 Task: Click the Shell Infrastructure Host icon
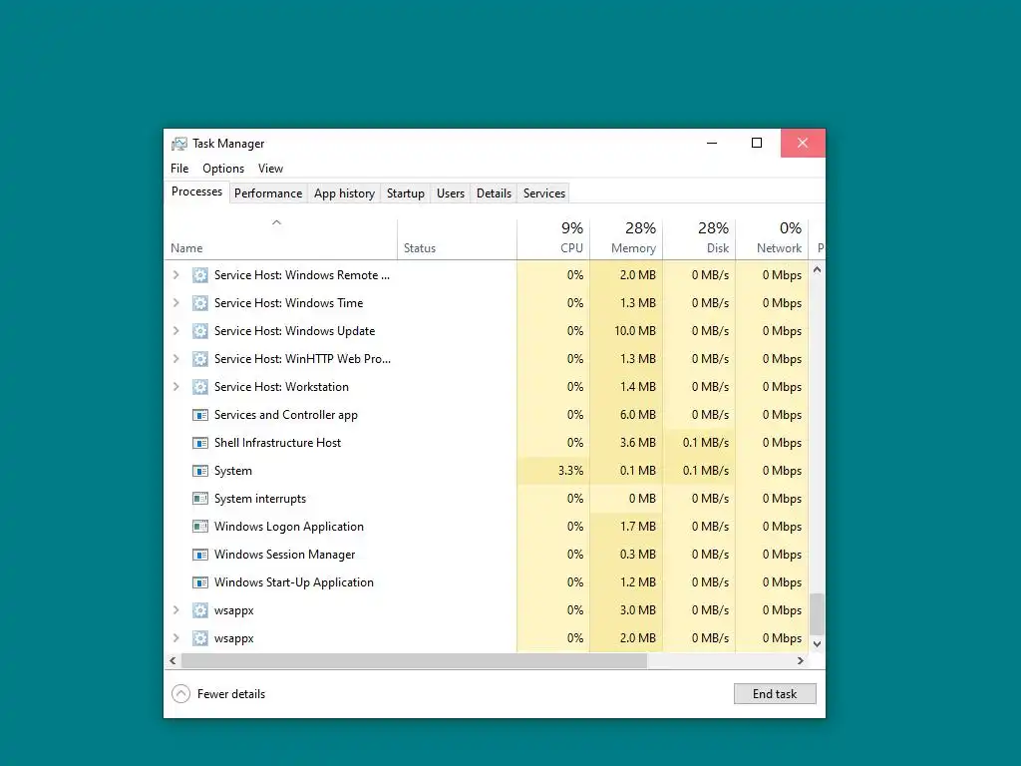[x=199, y=443]
